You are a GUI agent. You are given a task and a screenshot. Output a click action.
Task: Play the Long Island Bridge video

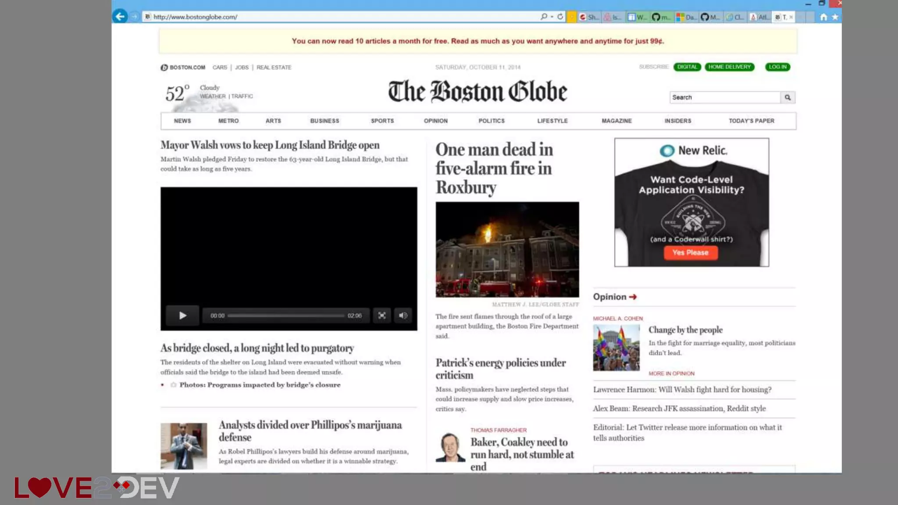(182, 316)
